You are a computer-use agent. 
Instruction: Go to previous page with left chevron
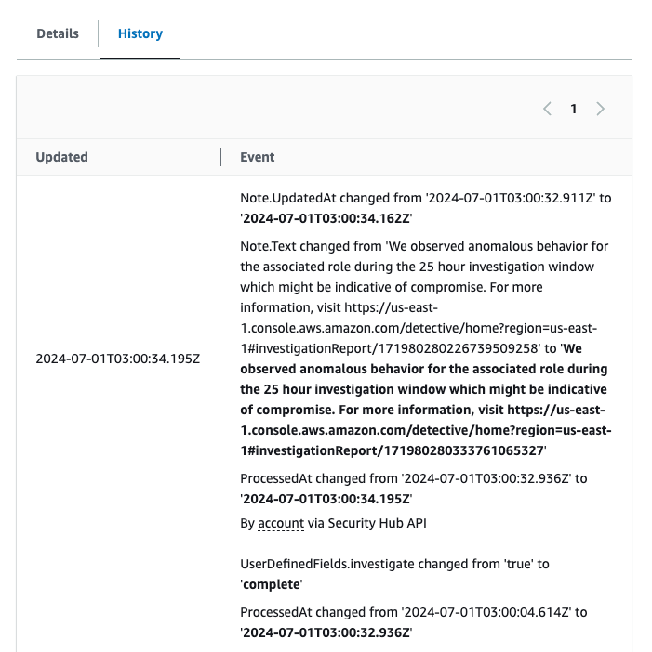pos(547,109)
